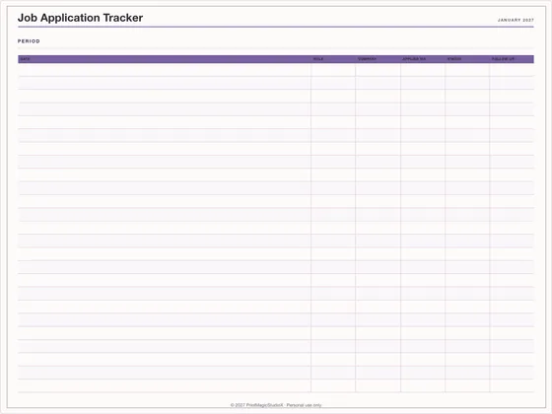Click the '© 2027 PrintMagicStudioX' footer text
The height and width of the screenshot is (414, 552).
click(257, 405)
